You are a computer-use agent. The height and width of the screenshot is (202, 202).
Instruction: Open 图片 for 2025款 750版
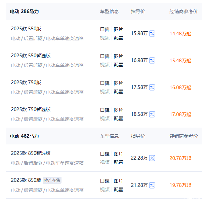118,83
